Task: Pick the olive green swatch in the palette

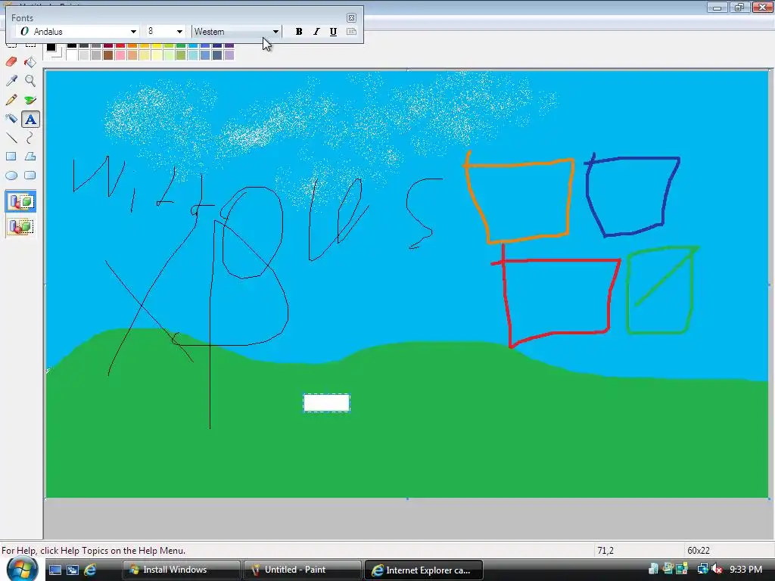Action: pyautogui.click(x=180, y=54)
